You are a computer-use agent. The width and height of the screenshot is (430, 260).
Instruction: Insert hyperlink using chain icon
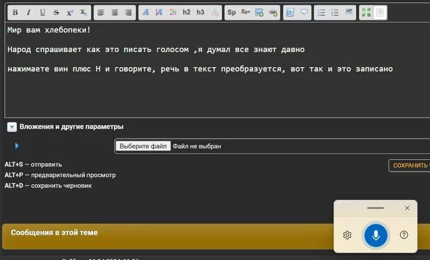tap(273, 12)
